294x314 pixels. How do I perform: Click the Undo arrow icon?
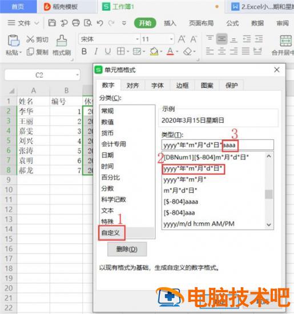(x=100, y=23)
